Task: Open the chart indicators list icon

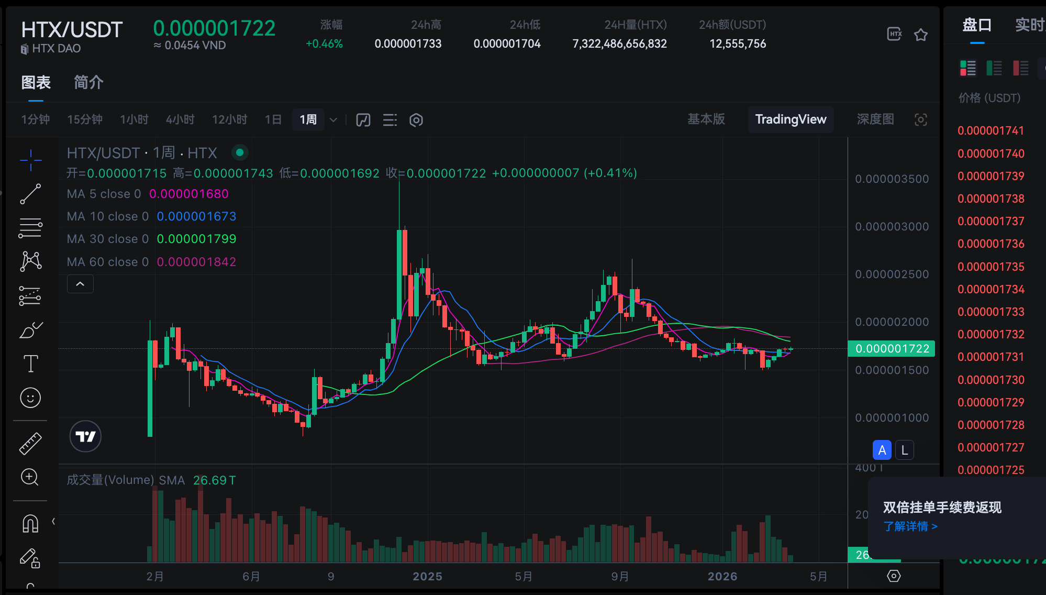Action: click(x=390, y=120)
